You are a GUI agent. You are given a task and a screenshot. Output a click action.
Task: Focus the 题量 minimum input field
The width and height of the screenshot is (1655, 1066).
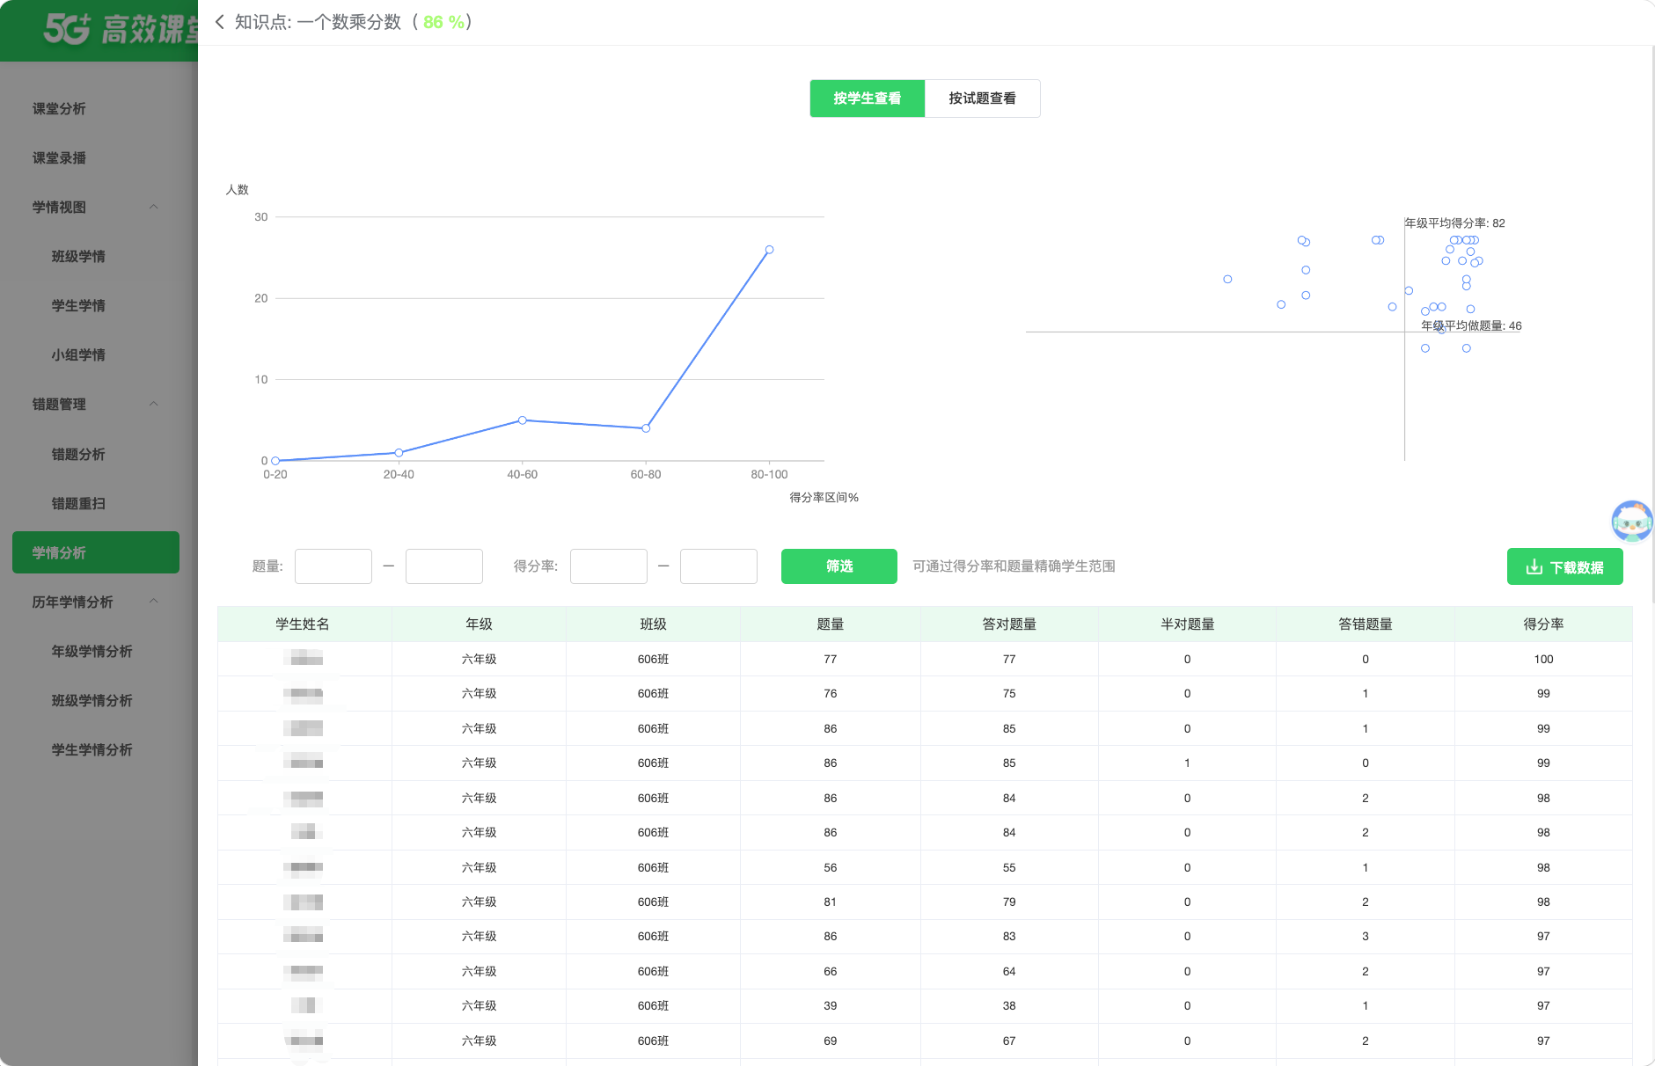[x=333, y=566]
